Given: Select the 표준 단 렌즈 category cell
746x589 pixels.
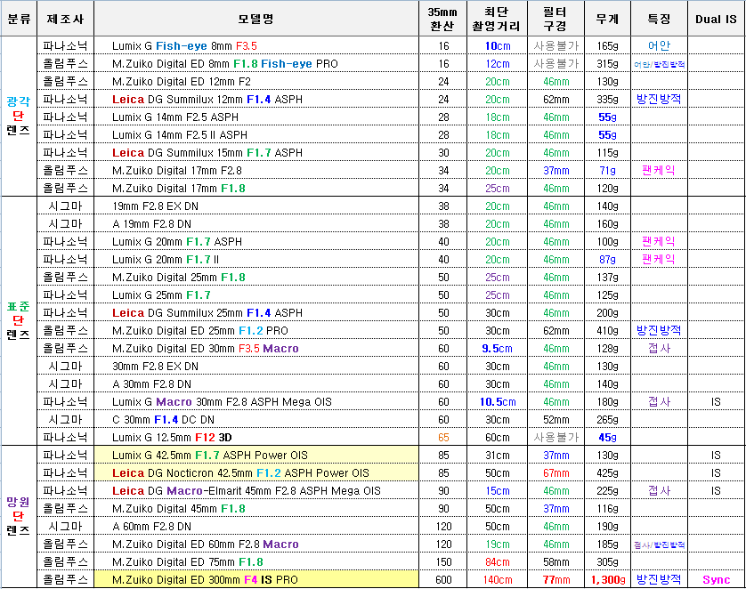Looking at the screenshot, I should pyautogui.click(x=19, y=320).
